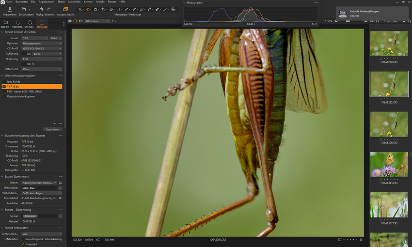The height and width of the screenshot is (247, 412).
Task: Open the Fenster menu
Action: pyautogui.click(x=112, y=1)
